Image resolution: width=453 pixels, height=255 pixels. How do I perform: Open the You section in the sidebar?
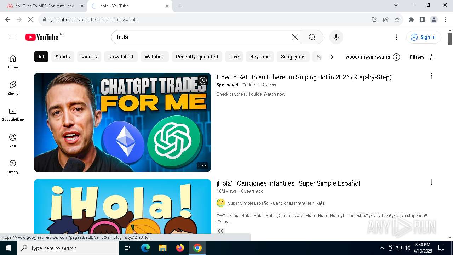[x=13, y=140]
